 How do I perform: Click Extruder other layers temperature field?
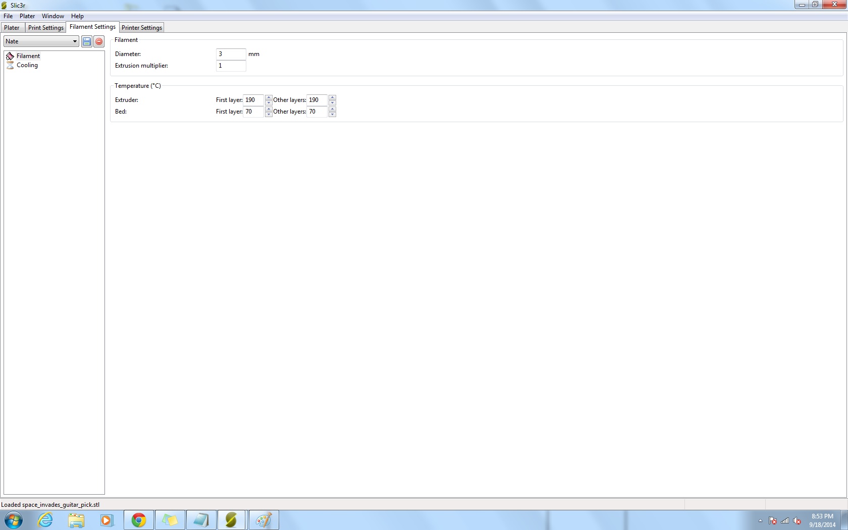(x=317, y=100)
